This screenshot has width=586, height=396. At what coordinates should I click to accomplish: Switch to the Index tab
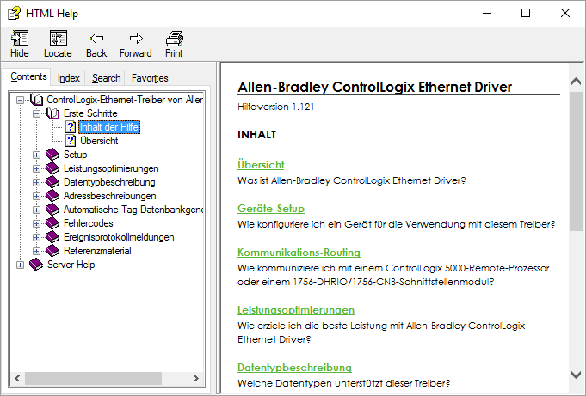pos(68,78)
